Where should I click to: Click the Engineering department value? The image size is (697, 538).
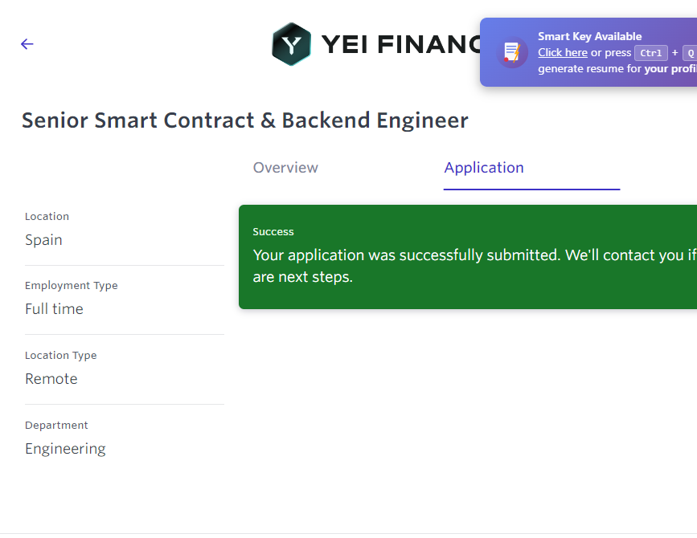65,449
